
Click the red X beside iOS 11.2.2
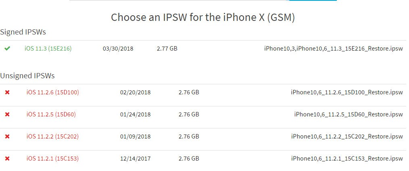pos(7,136)
